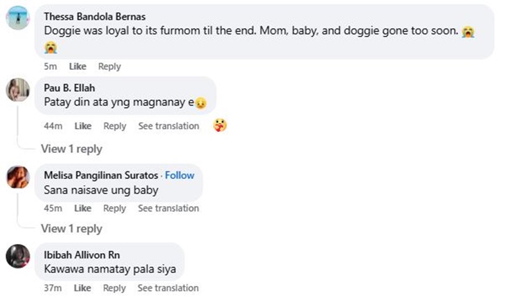519x298 pixels.
Task: Like Pau B. Ellah's comment
Action: point(83,126)
